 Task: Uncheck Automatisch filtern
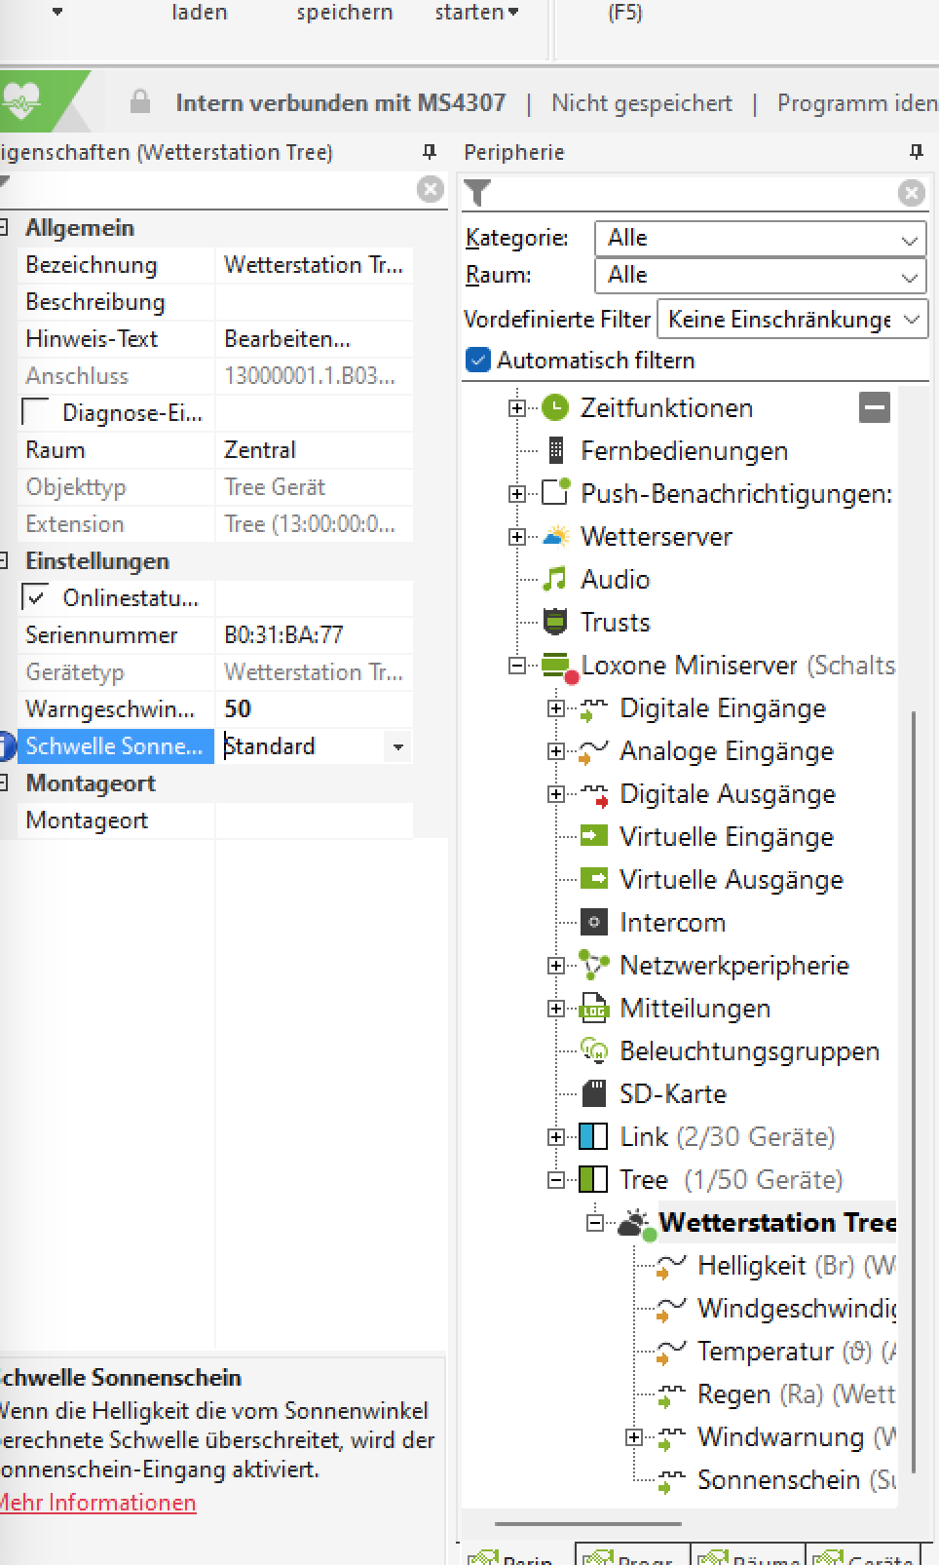coord(478,360)
